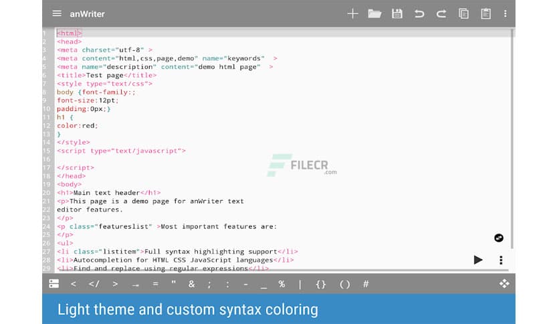Place cursor in the <html> tag line

click(x=69, y=33)
